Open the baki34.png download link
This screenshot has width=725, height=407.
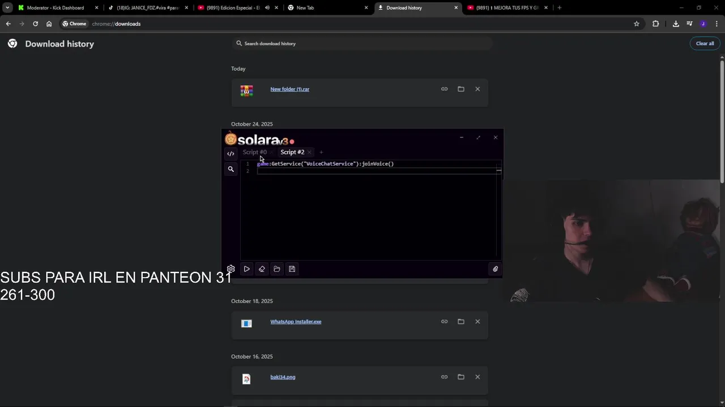click(x=283, y=377)
